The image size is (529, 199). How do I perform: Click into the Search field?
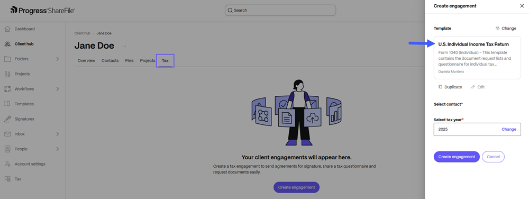coord(280,10)
